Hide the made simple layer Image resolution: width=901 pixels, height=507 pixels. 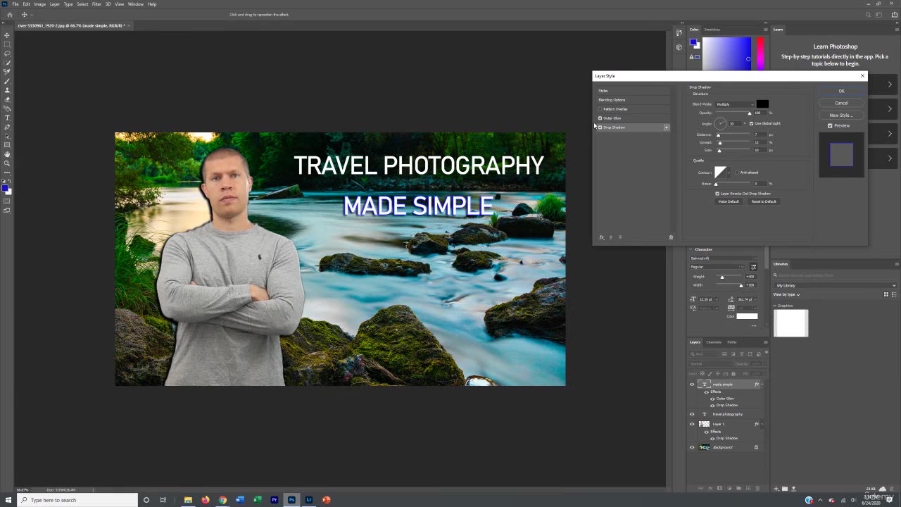click(692, 384)
